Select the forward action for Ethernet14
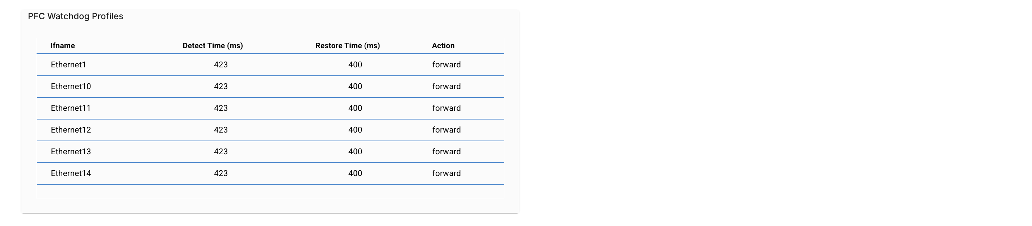Viewport: 1032px width, 226px height. (446, 173)
